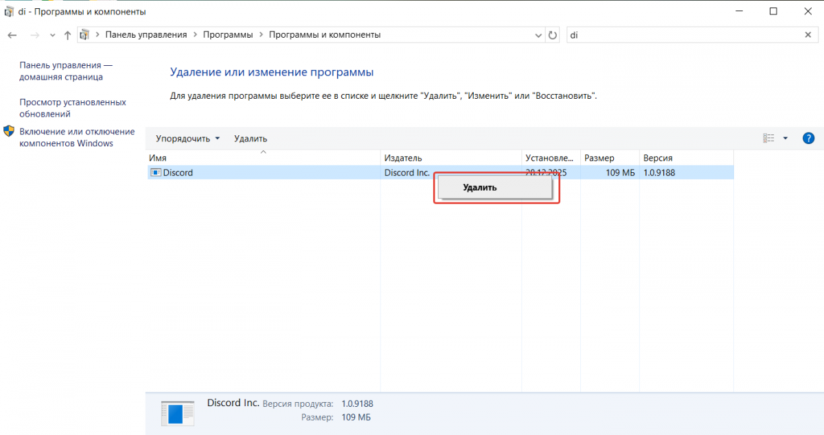Viewport: 824px width, 435px height.
Task: Click 'Программы и компоненты' breadcrumb
Action: pyautogui.click(x=325, y=34)
